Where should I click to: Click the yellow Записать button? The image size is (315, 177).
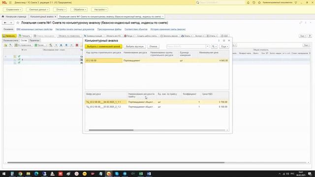pos(9,36)
